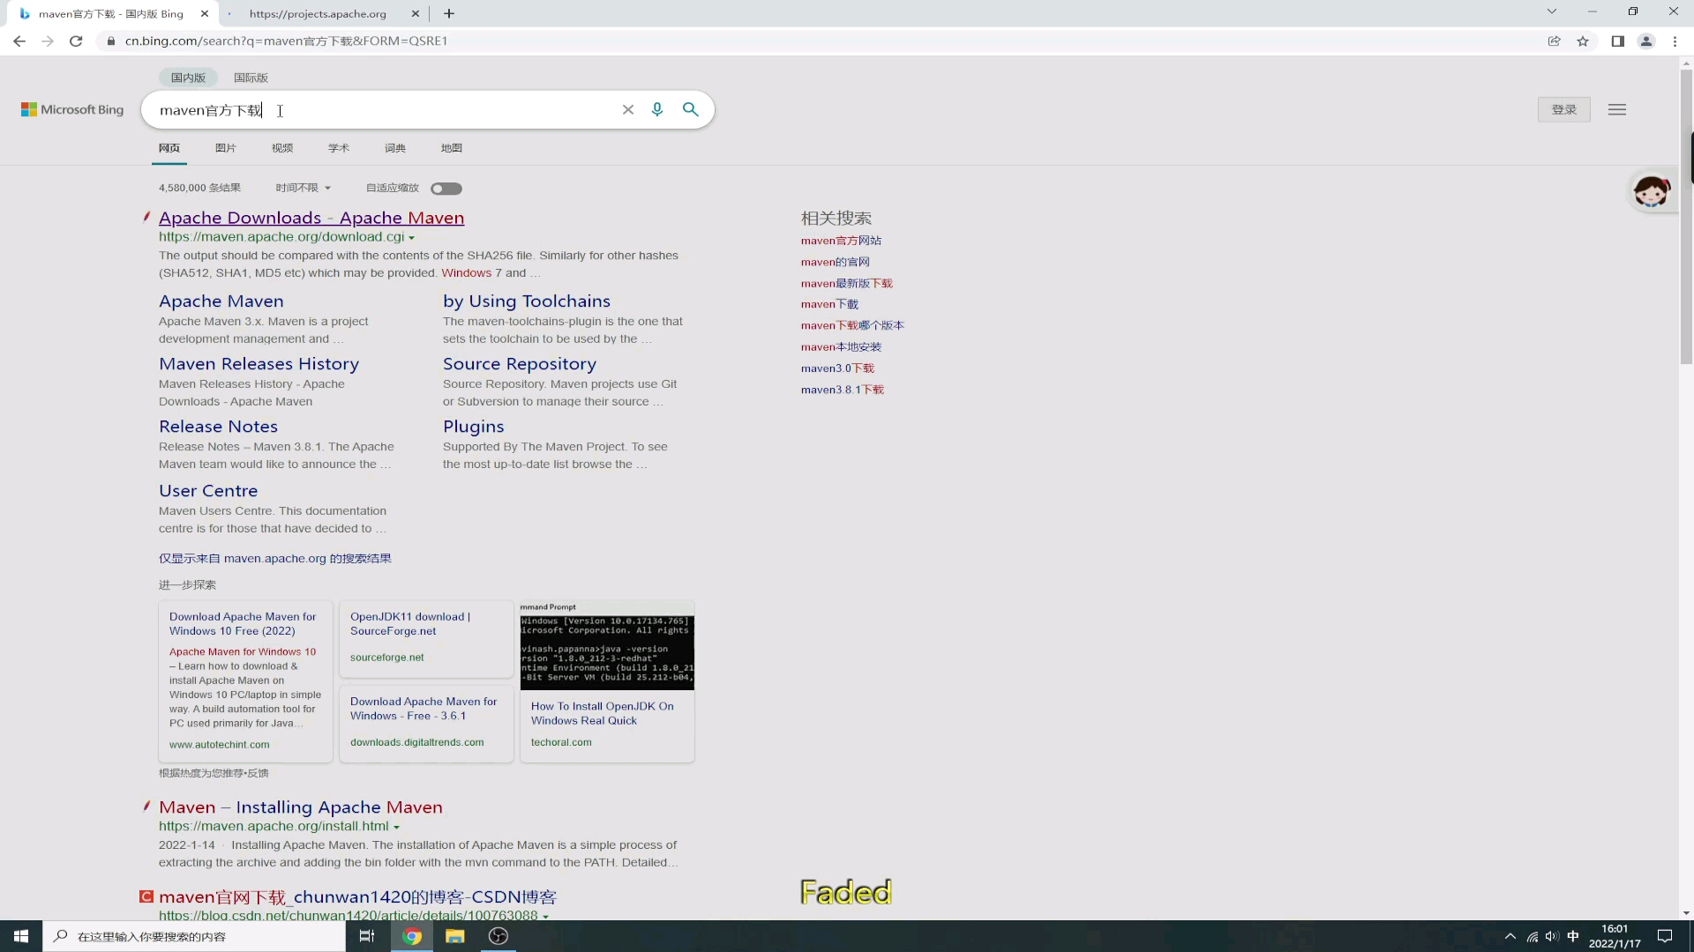Expand arrow next to install.html URL
The width and height of the screenshot is (1694, 952).
(x=396, y=828)
